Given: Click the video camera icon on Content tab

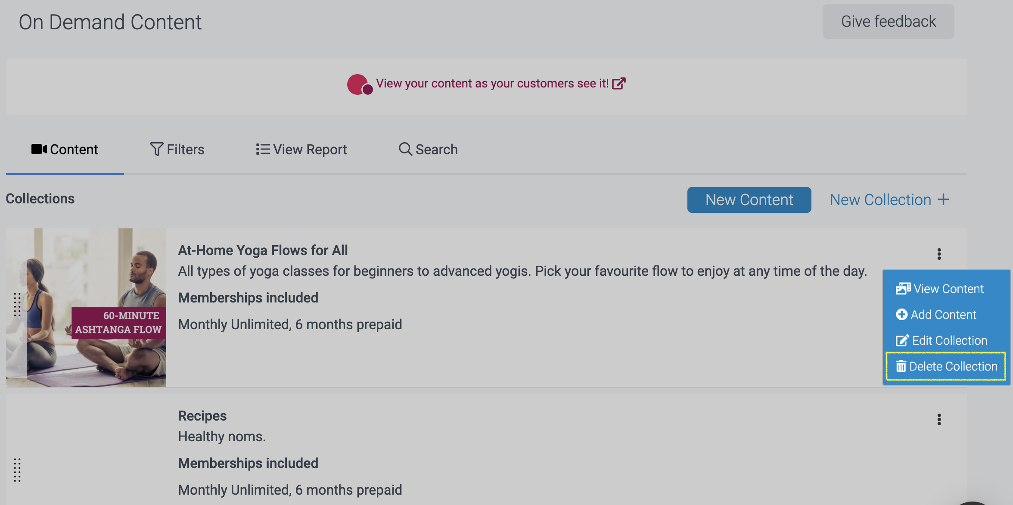Looking at the screenshot, I should 39,149.
